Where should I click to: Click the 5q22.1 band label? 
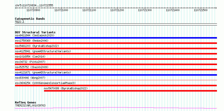(20, 22)
